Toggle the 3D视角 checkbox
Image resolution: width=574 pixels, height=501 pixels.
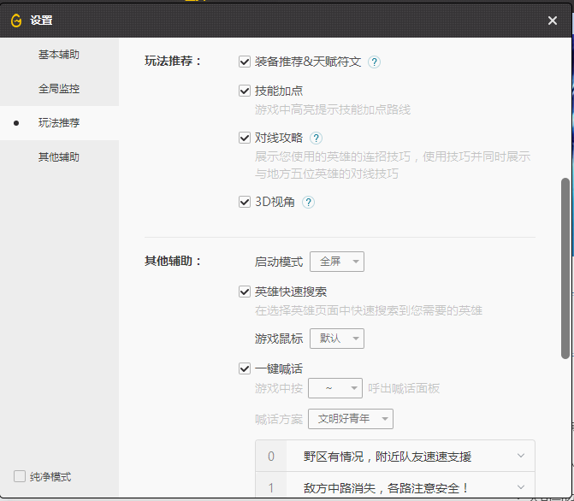[x=245, y=203]
